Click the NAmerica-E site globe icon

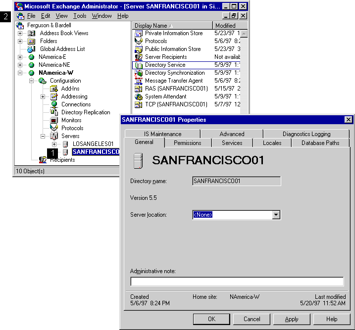click(32, 57)
